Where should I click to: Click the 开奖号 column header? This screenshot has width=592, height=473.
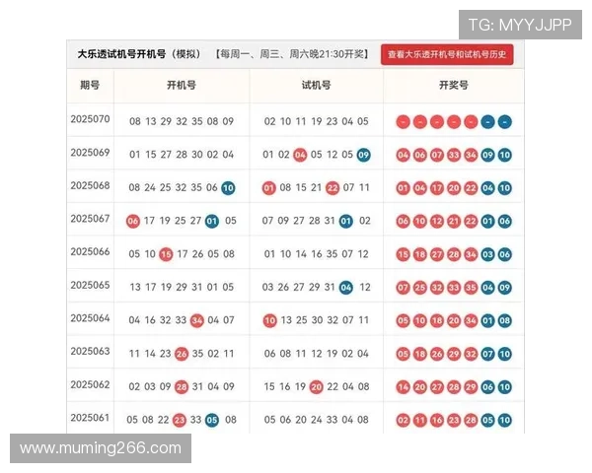tap(454, 86)
